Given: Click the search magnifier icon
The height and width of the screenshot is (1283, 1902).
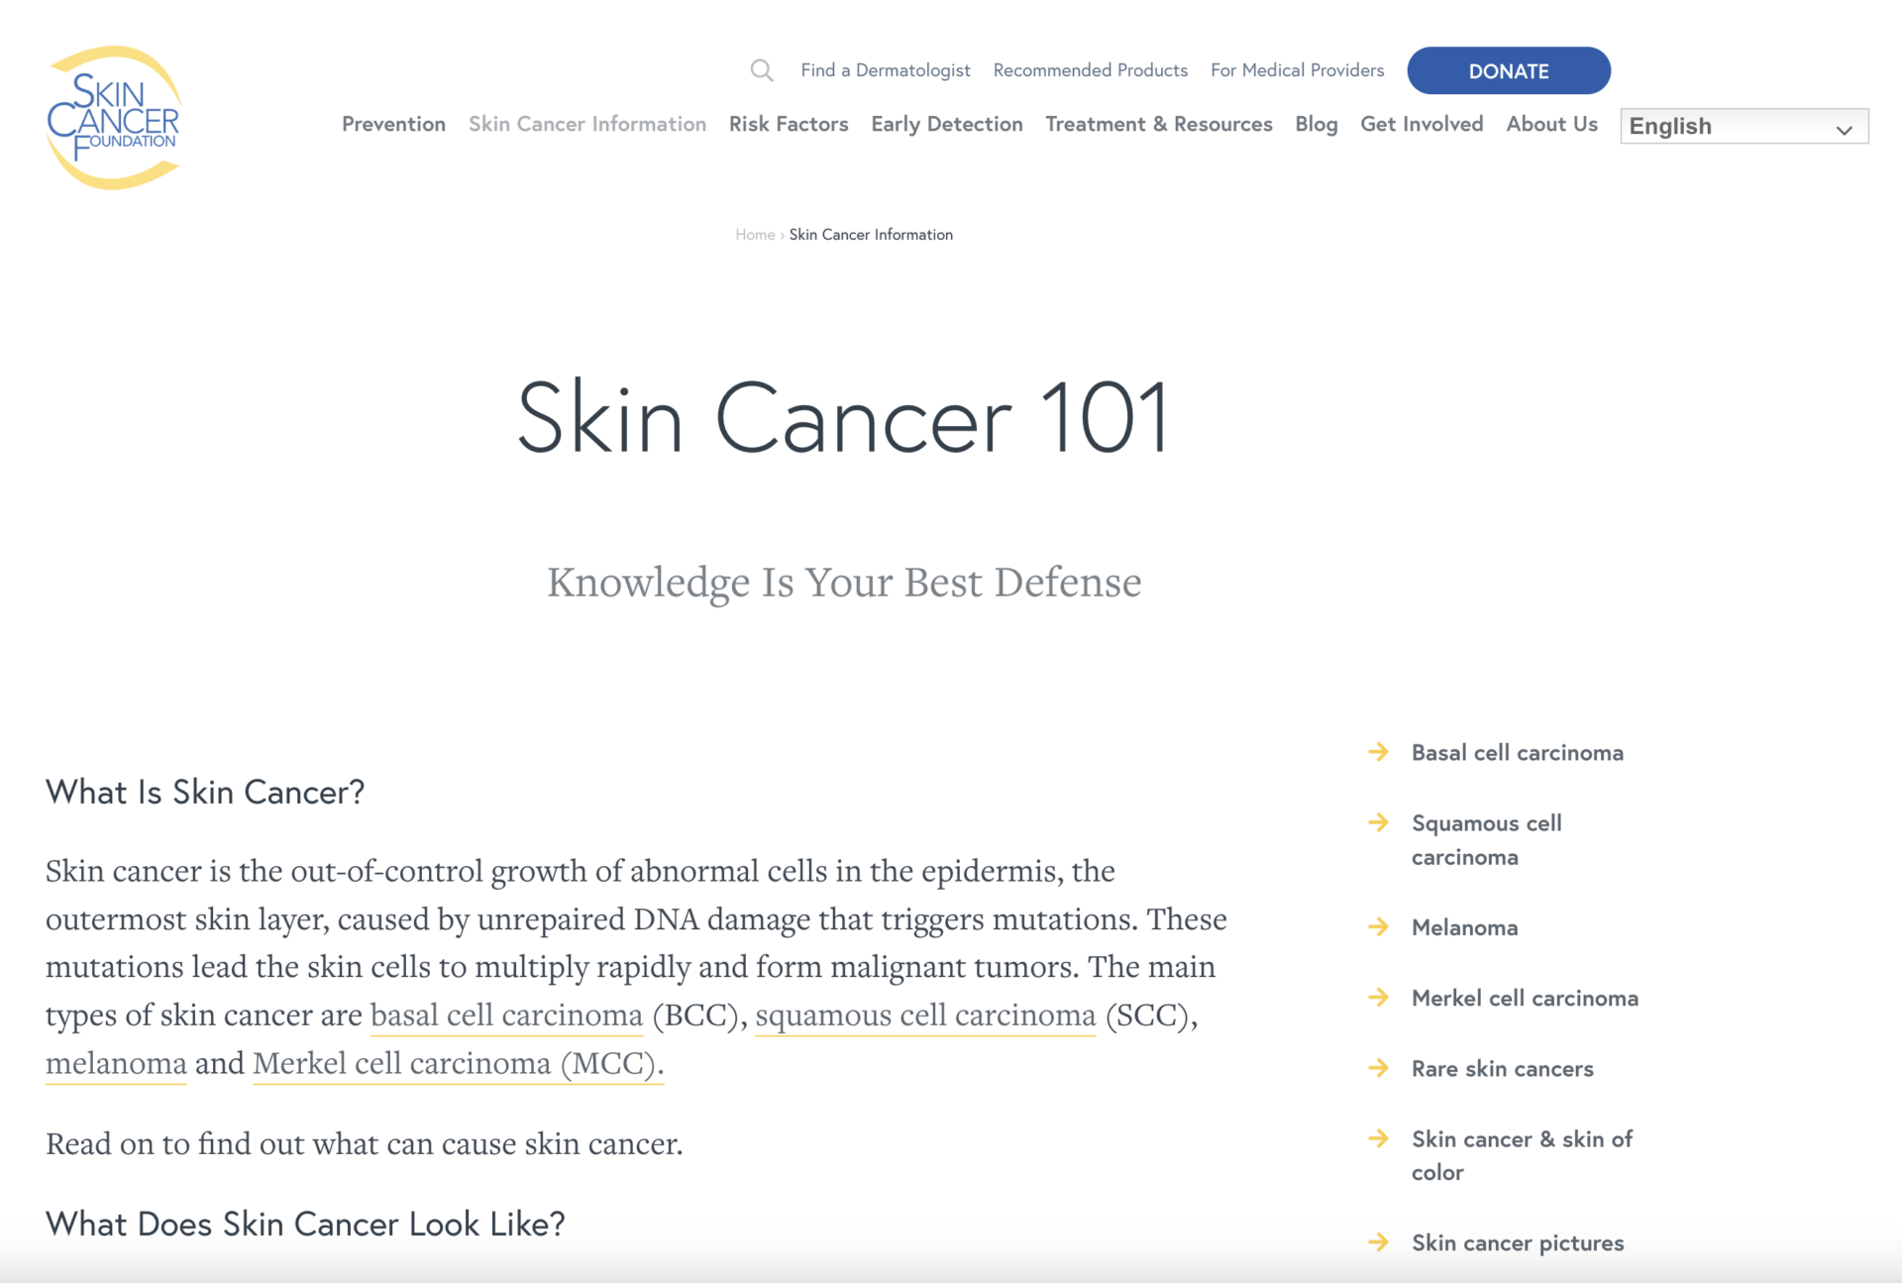Looking at the screenshot, I should (761, 69).
